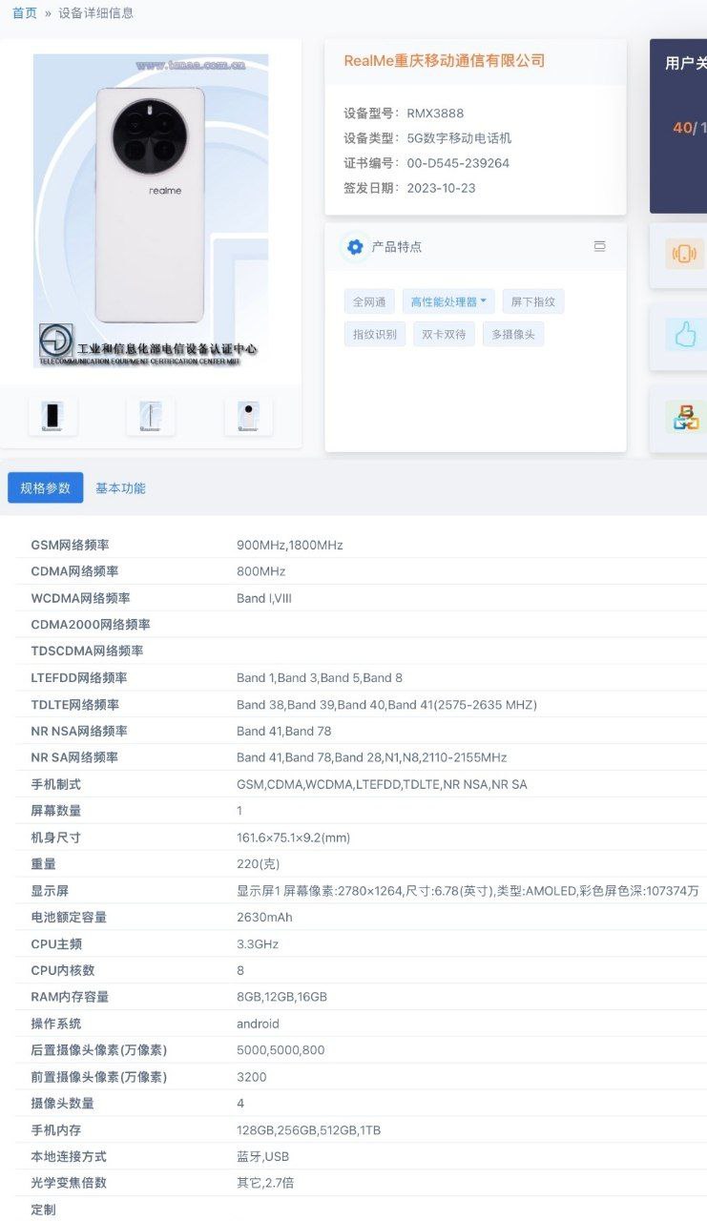The height and width of the screenshot is (1221, 707).
Task: Click the CDMA2000网络频率 row label
Action: pyautogui.click(x=91, y=625)
